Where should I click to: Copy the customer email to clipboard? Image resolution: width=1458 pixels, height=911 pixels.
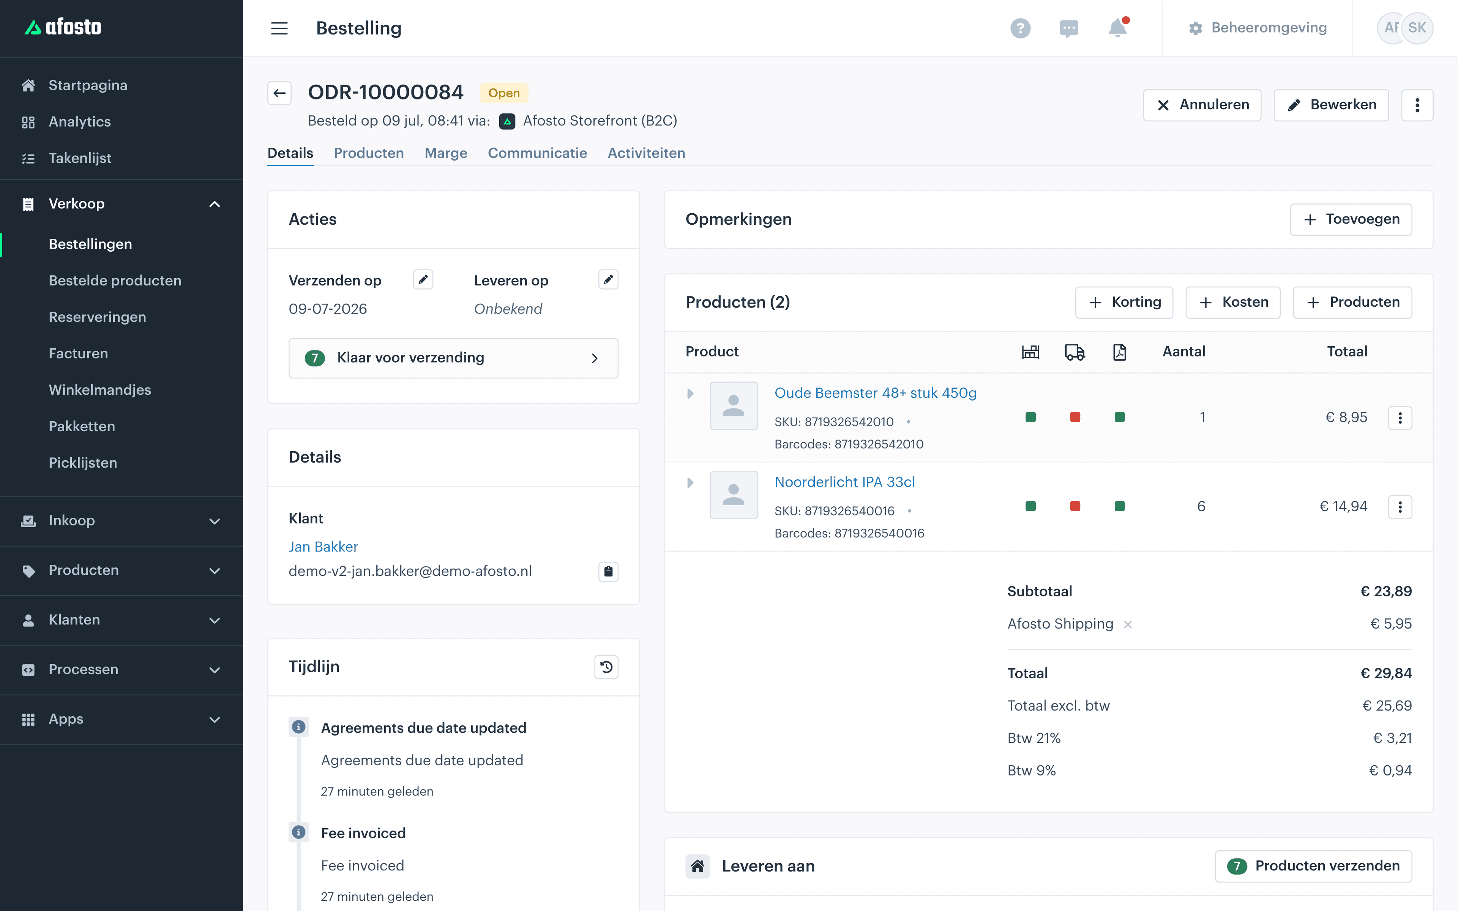tap(608, 571)
